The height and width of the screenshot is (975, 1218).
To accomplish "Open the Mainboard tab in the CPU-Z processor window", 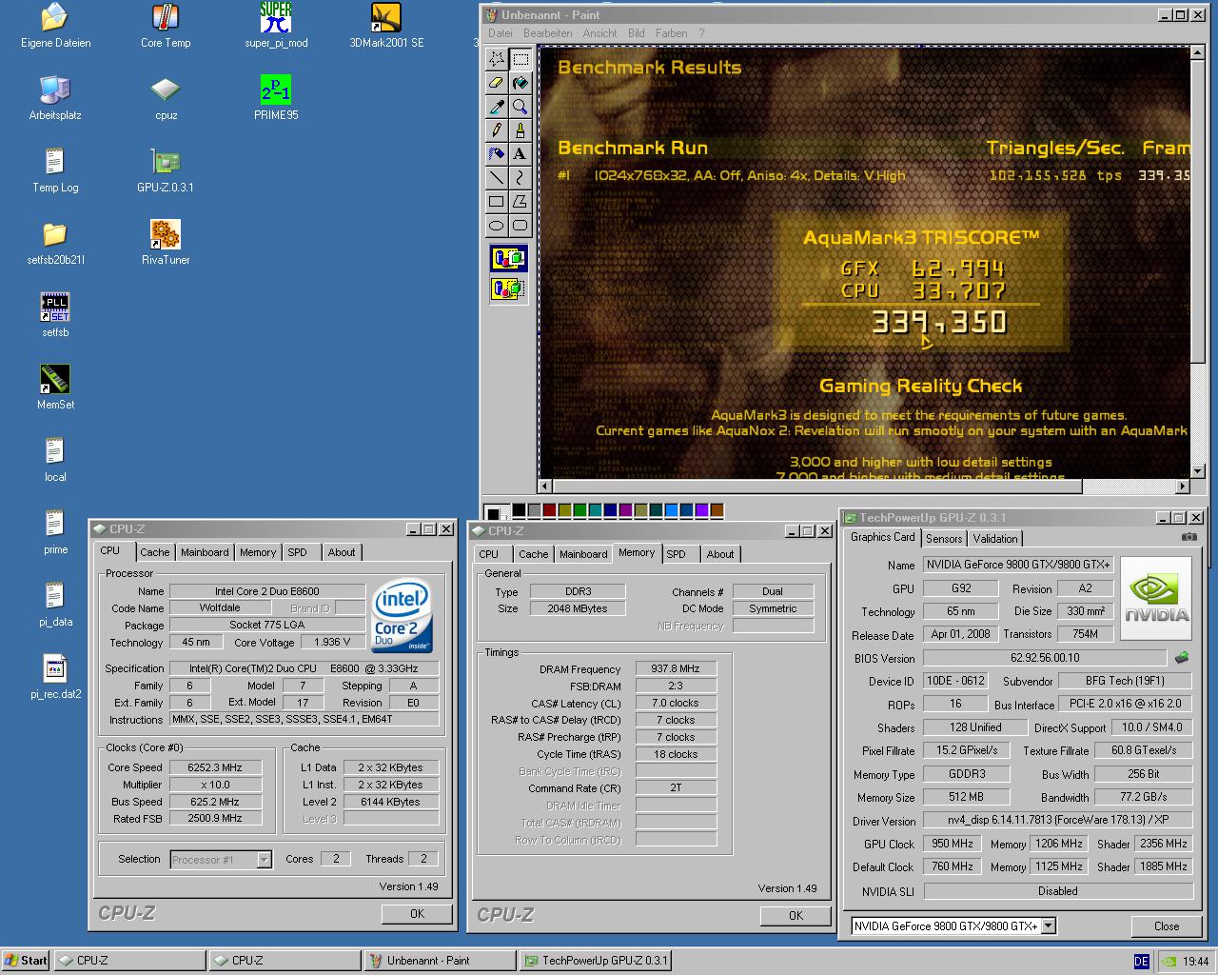I will point(205,552).
